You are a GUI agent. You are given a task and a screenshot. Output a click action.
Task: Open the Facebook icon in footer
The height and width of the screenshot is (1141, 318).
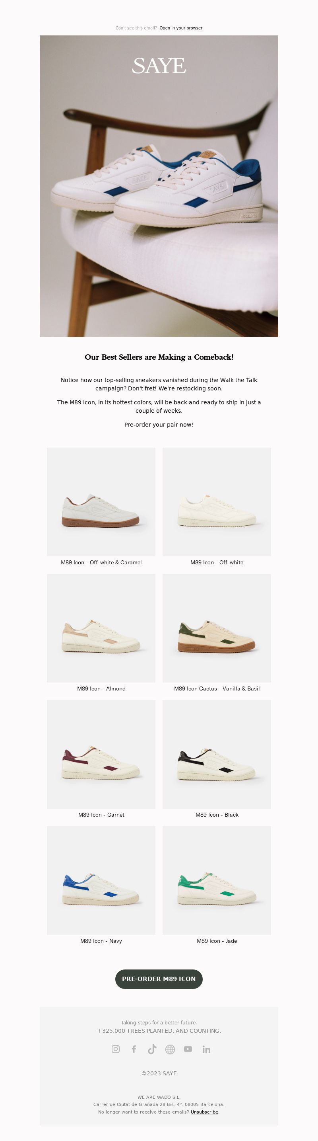click(x=134, y=1049)
